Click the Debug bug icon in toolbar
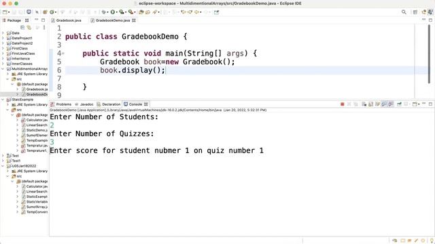 pos(103,12)
